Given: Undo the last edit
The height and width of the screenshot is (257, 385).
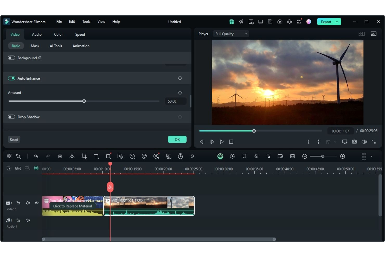Looking at the screenshot, I should (x=36, y=156).
